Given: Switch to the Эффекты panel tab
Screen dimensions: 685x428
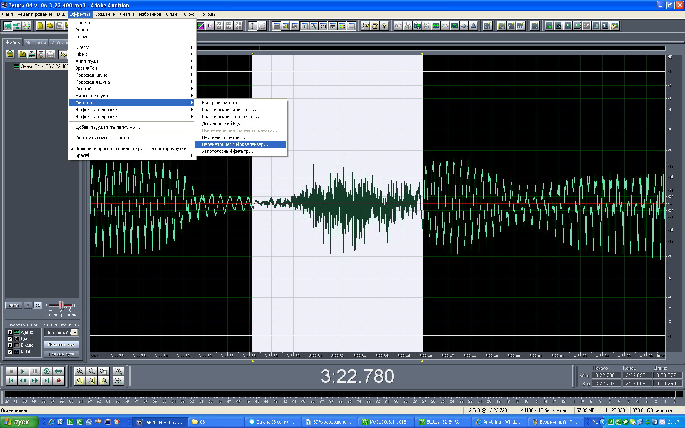Looking at the screenshot, I should pos(36,43).
